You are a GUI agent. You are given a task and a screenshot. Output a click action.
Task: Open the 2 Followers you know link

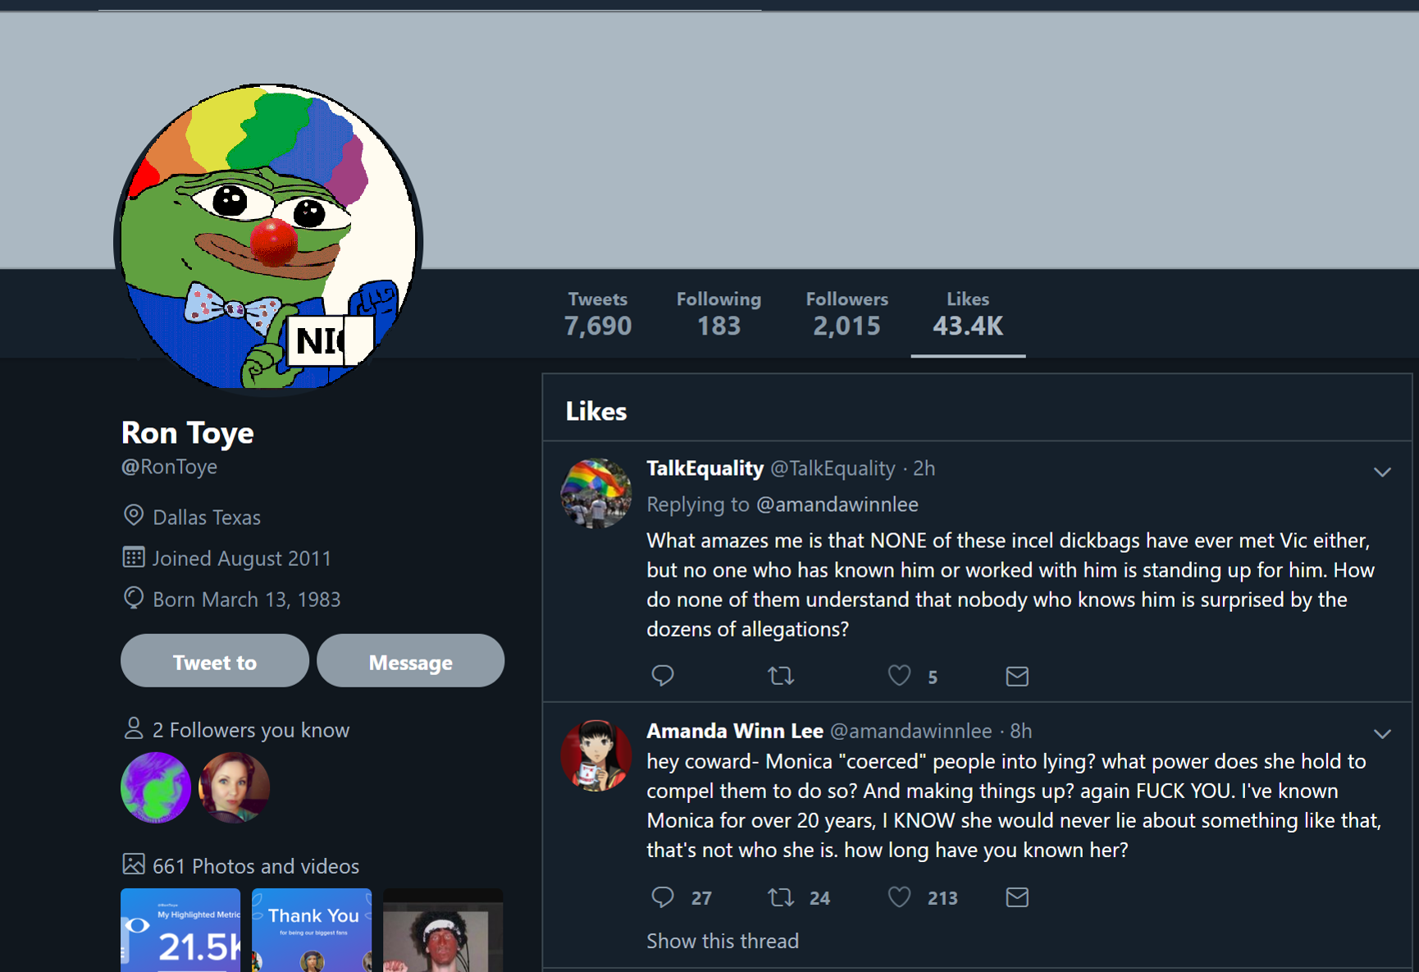[x=251, y=729]
